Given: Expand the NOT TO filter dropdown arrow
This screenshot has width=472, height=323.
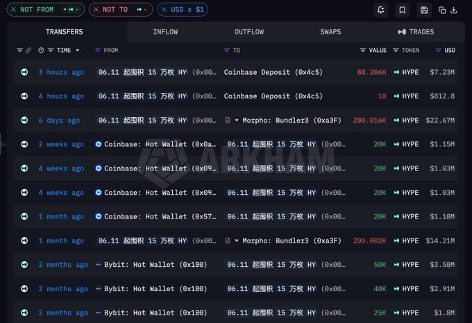Looking at the screenshot, I should (x=145, y=10).
